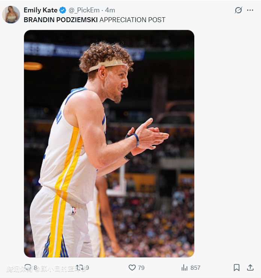Screen dimensions: 261x278
Task: Open the Emily Kate profile name link
Action: point(40,10)
